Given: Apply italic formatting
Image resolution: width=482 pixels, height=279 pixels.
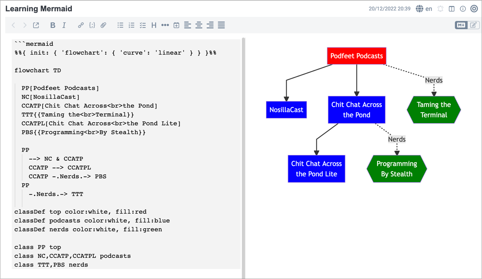Looking at the screenshot, I should pos(64,25).
